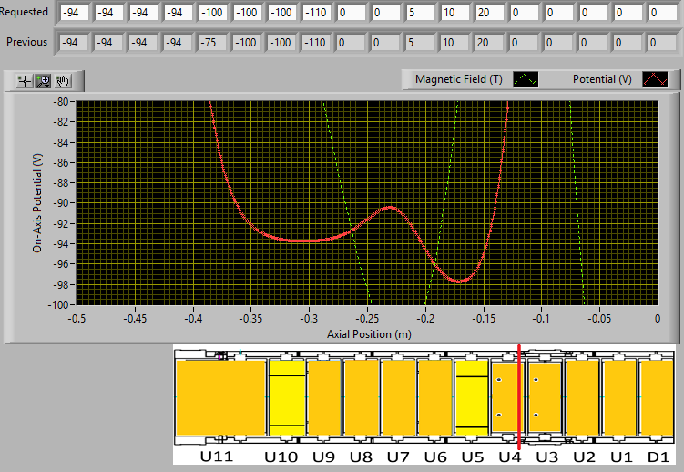
Task: Open the Magnetic Field plot style icon
Action: [x=526, y=79]
